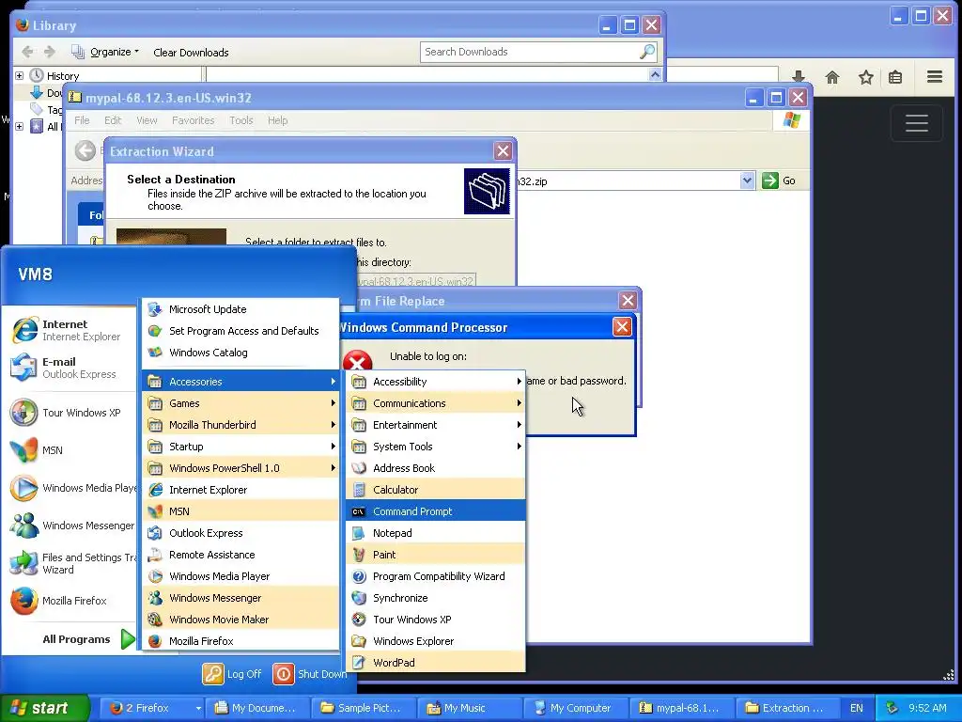962x722 pixels.
Task: Click the Firefox downloads arrow icon
Action: [x=799, y=77]
